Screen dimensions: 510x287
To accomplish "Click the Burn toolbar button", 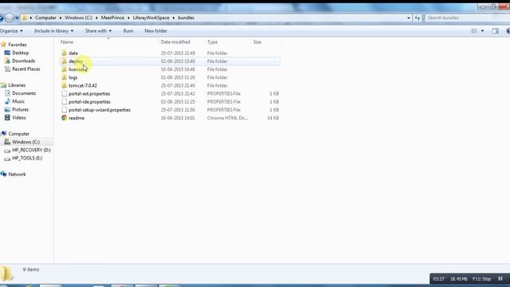I will (x=128, y=31).
